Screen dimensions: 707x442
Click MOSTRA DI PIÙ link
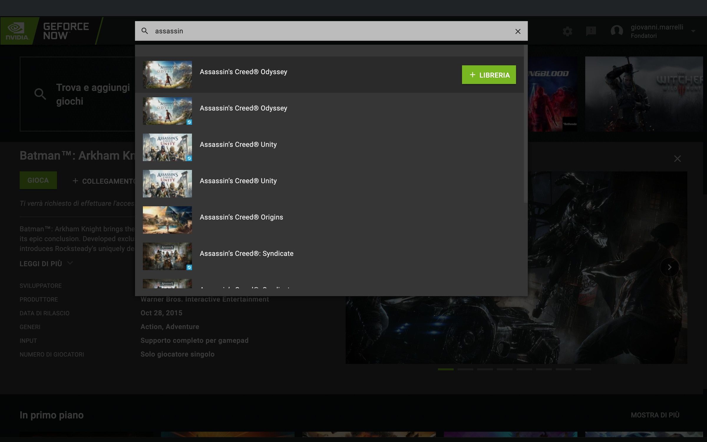[x=655, y=415]
